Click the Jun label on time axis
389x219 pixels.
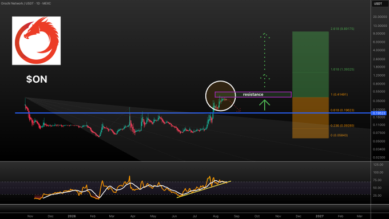click(x=174, y=216)
